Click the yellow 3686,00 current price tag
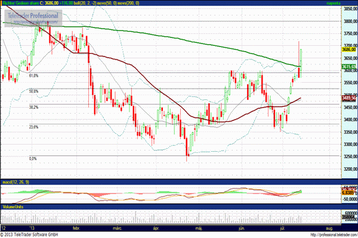The image size is (358, 238). tap(349, 50)
